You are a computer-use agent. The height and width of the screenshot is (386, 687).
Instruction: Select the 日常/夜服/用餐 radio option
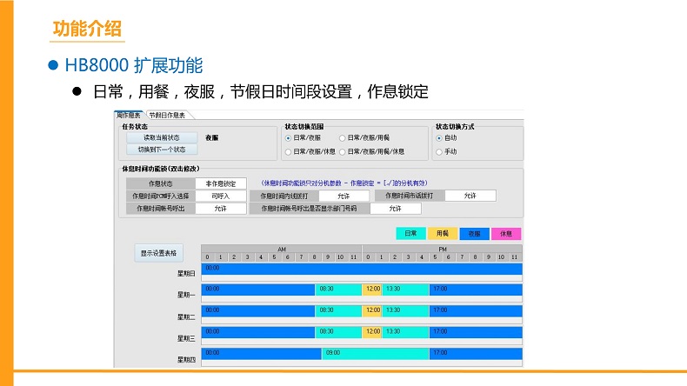coord(364,137)
